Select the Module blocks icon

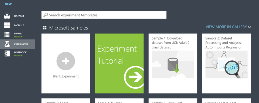[x=7, y=25]
